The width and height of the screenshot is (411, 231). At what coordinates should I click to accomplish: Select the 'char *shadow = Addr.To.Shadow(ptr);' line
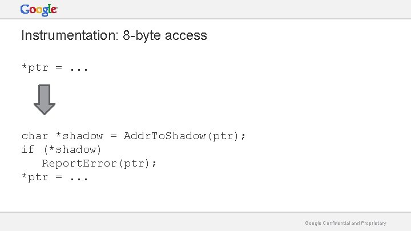click(x=134, y=136)
